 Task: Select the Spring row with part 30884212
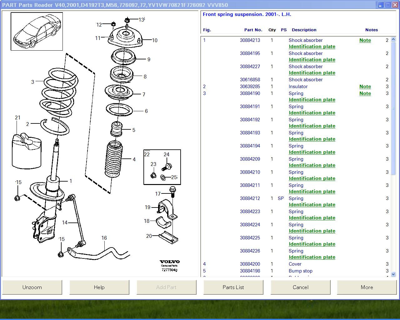coord(296,198)
